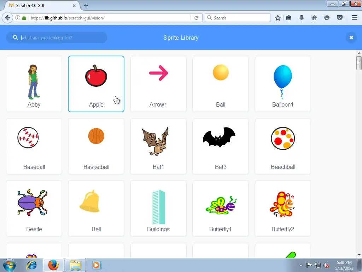Pick the Buildings sprite
The image size is (362, 272).
[158, 209]
